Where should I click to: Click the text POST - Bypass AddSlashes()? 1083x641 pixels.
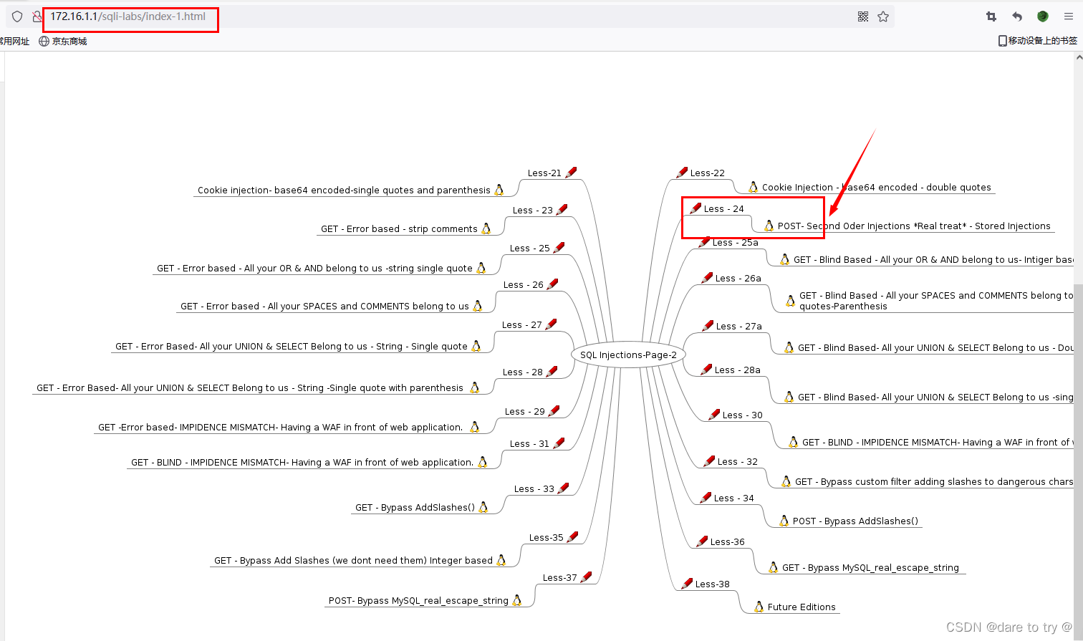point(855,521)
